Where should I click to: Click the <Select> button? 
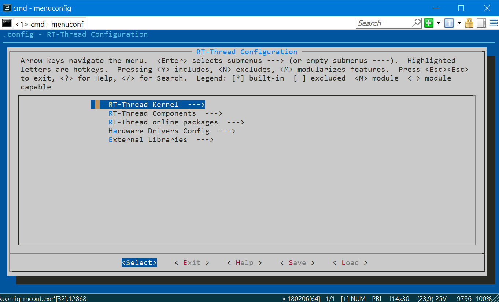click(139, 262)
